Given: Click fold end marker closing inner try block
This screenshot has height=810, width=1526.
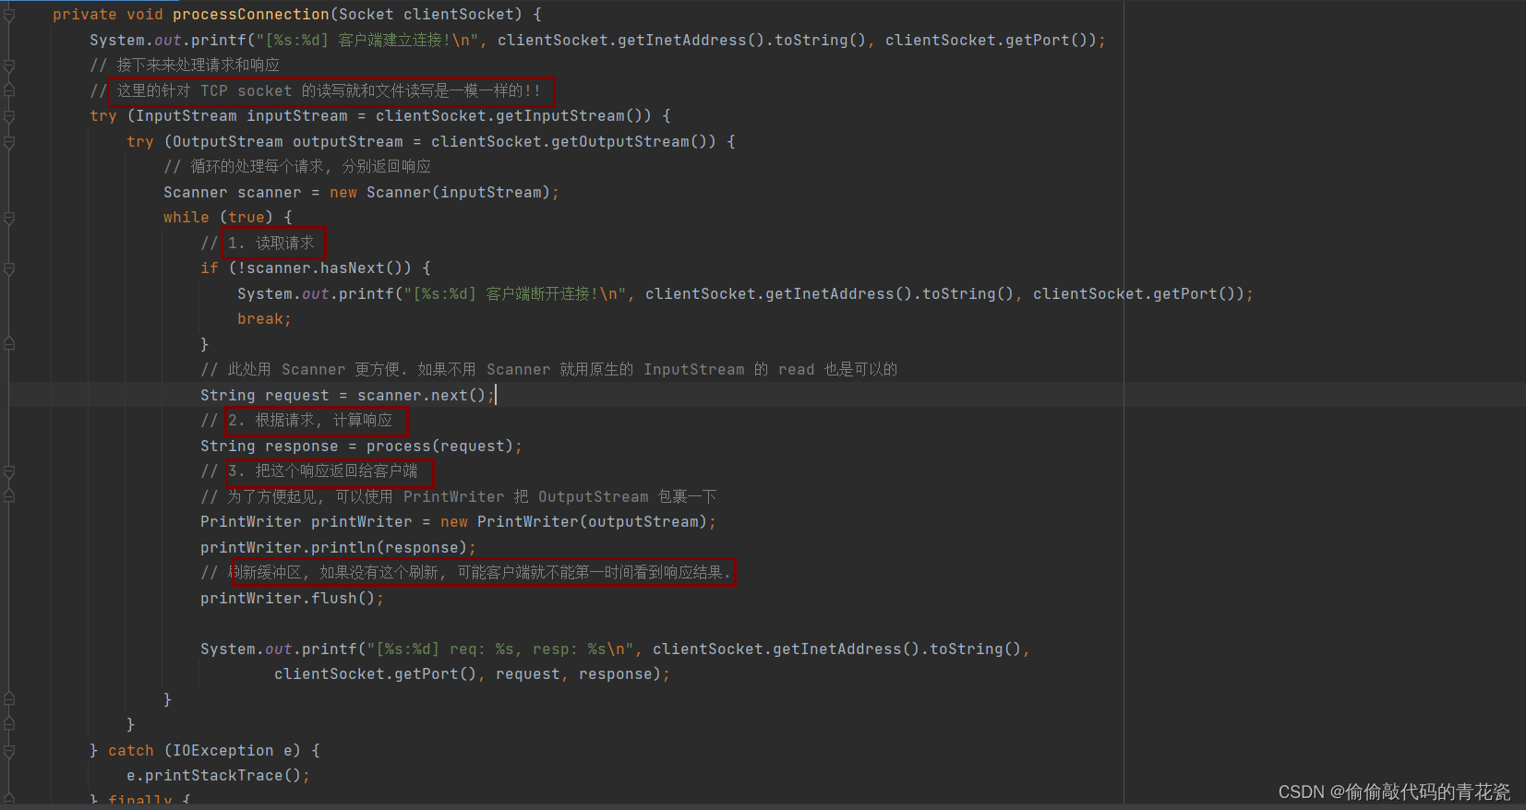Looking at the screenshot, I should click(9, 725).
